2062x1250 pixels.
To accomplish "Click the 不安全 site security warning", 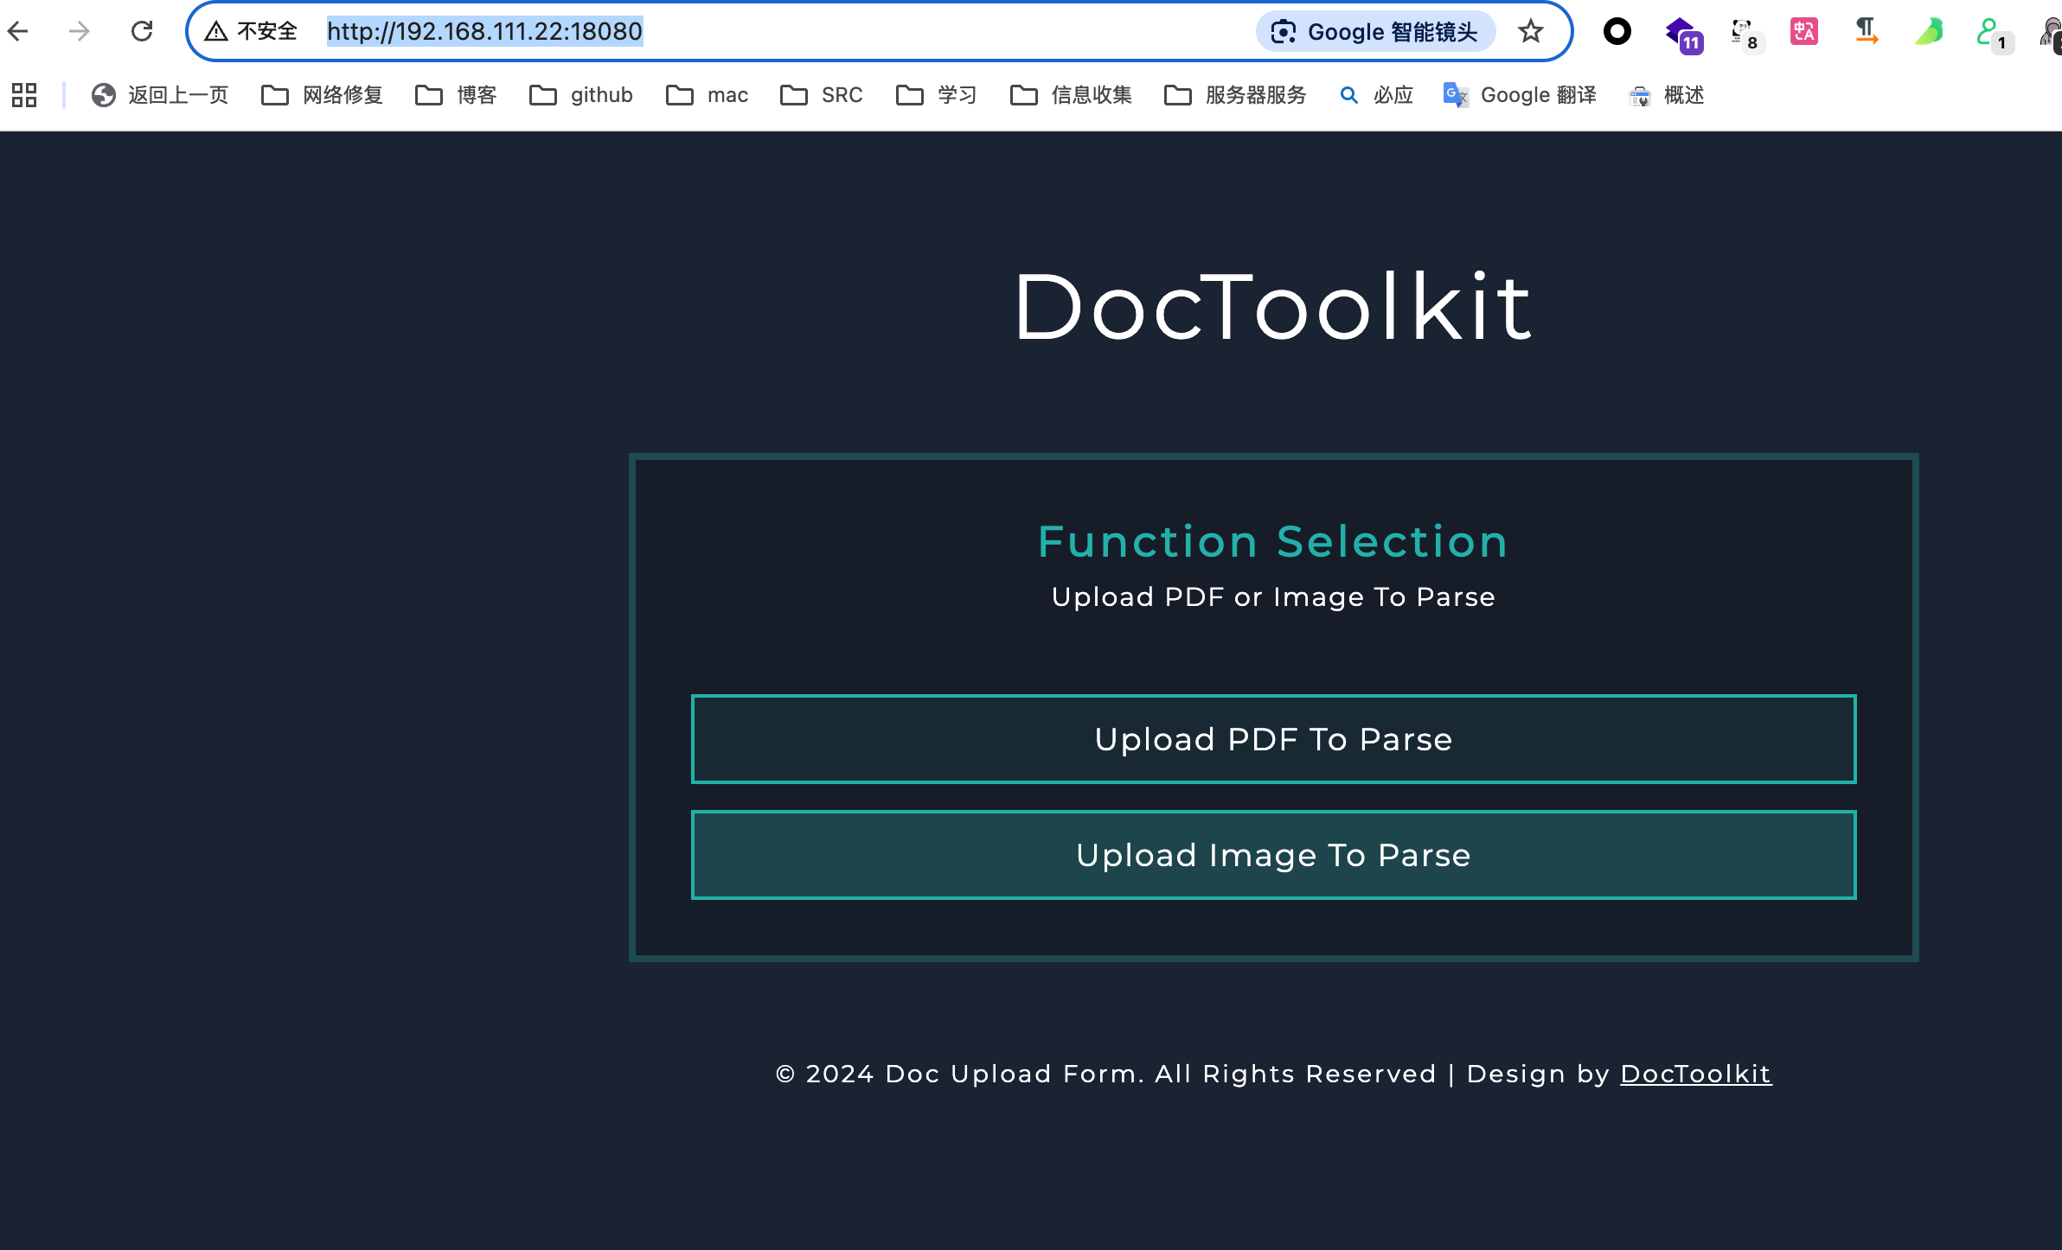I will 252,32.
